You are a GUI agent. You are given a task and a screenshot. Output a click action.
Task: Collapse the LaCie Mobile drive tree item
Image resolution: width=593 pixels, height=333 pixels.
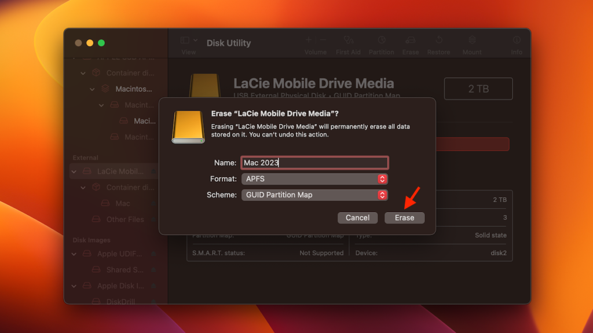coord(74,171)
